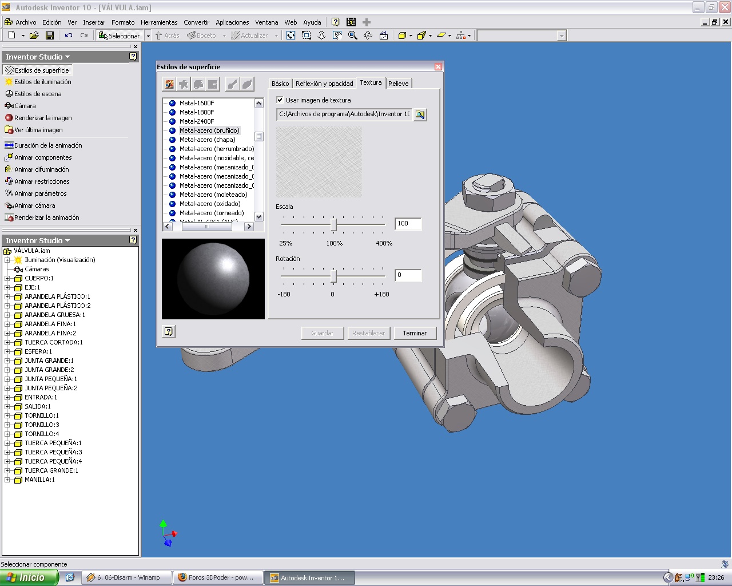This screenshot has height=586, width=732.
Task: Switch to the Básico tab
Action: point(280,84)
